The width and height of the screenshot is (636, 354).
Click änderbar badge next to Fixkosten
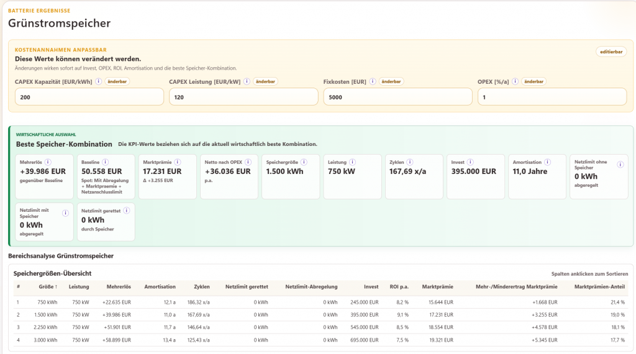pyautogui.click(x=391, y=81)
